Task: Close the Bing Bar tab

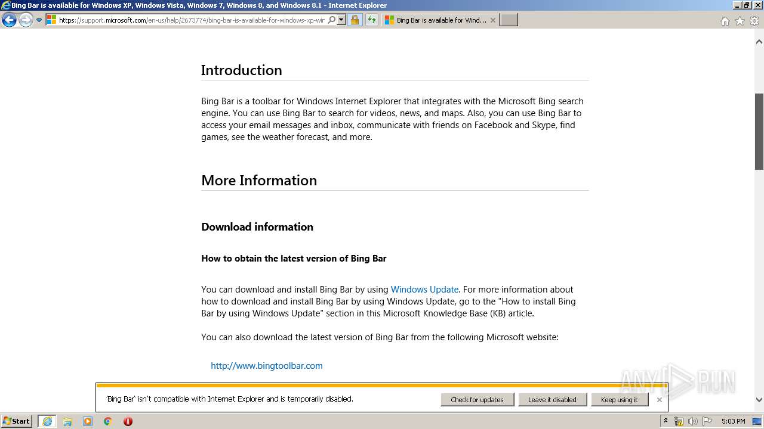Action: pos(493,20)
